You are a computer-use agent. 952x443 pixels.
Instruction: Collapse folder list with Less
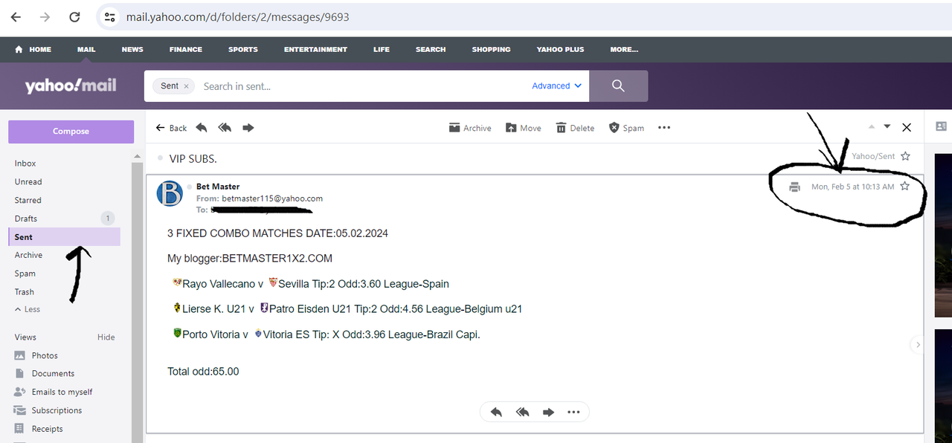click(x=28, y=309)
